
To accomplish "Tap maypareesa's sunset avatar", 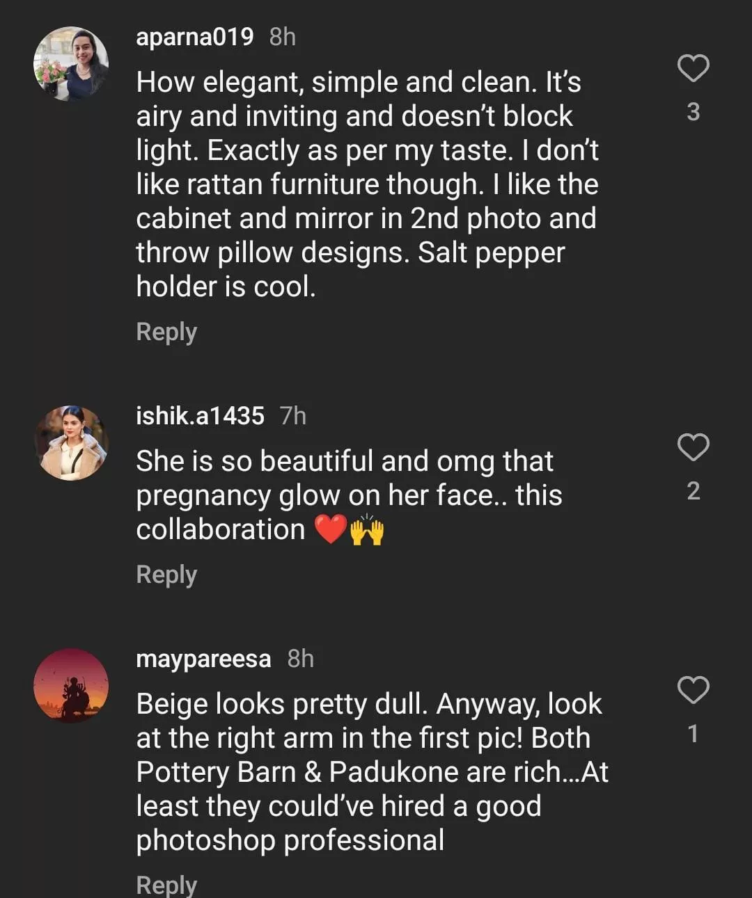I will (71, 685).
